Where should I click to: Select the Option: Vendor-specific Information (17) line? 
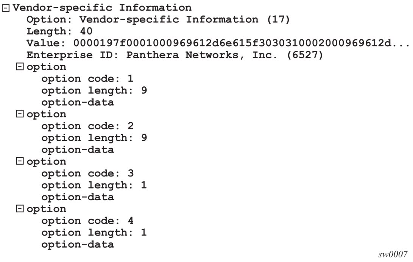coord(158,20)
